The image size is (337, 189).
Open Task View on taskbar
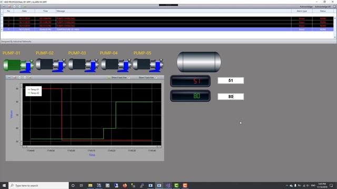click(82, 185)
